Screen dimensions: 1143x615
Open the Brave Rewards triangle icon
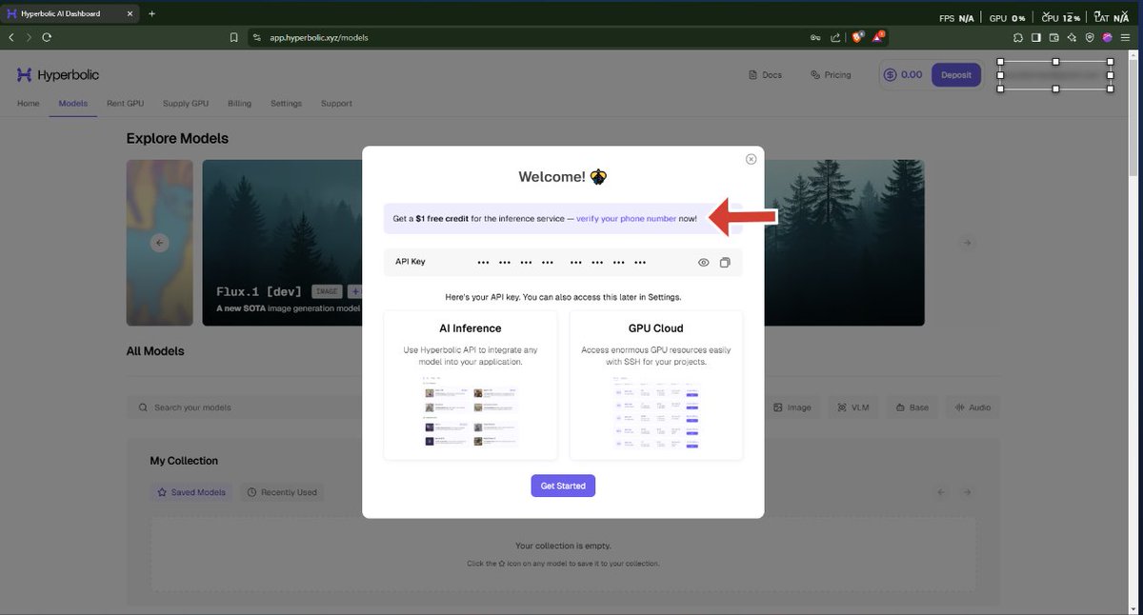tap(878, 37)
